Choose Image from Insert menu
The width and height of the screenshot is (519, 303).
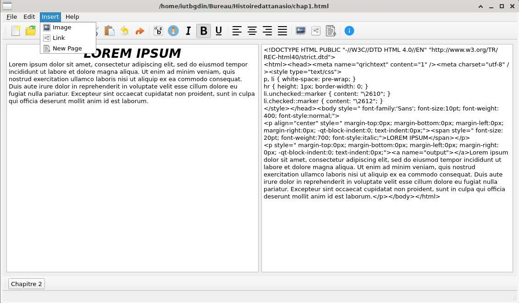point(68,28)
